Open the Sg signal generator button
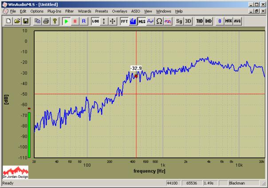The width and height of the screenshot is (268, 188). (x=179, y=21)
